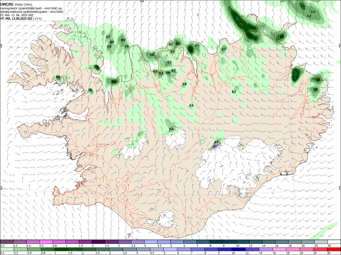Screen dimensions: 341x255
Task: Select the darkest green 1–1.5 rain swatch
Action: tap(61, 249)
